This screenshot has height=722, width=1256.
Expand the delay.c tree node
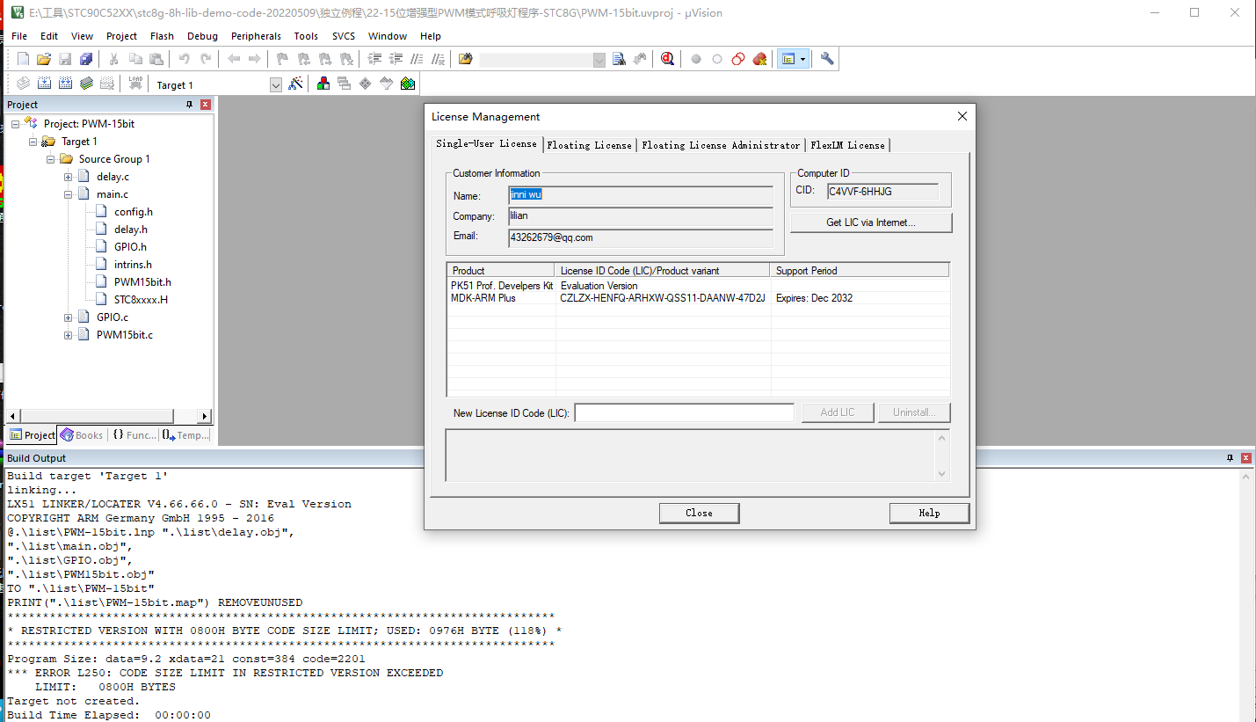(x=69, y=177)
